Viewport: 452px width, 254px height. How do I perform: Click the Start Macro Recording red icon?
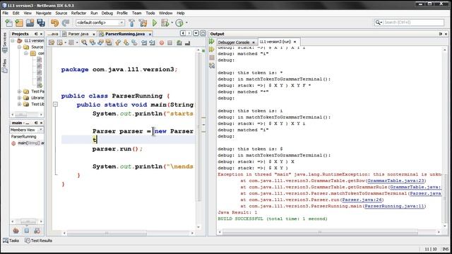[162, 42]
